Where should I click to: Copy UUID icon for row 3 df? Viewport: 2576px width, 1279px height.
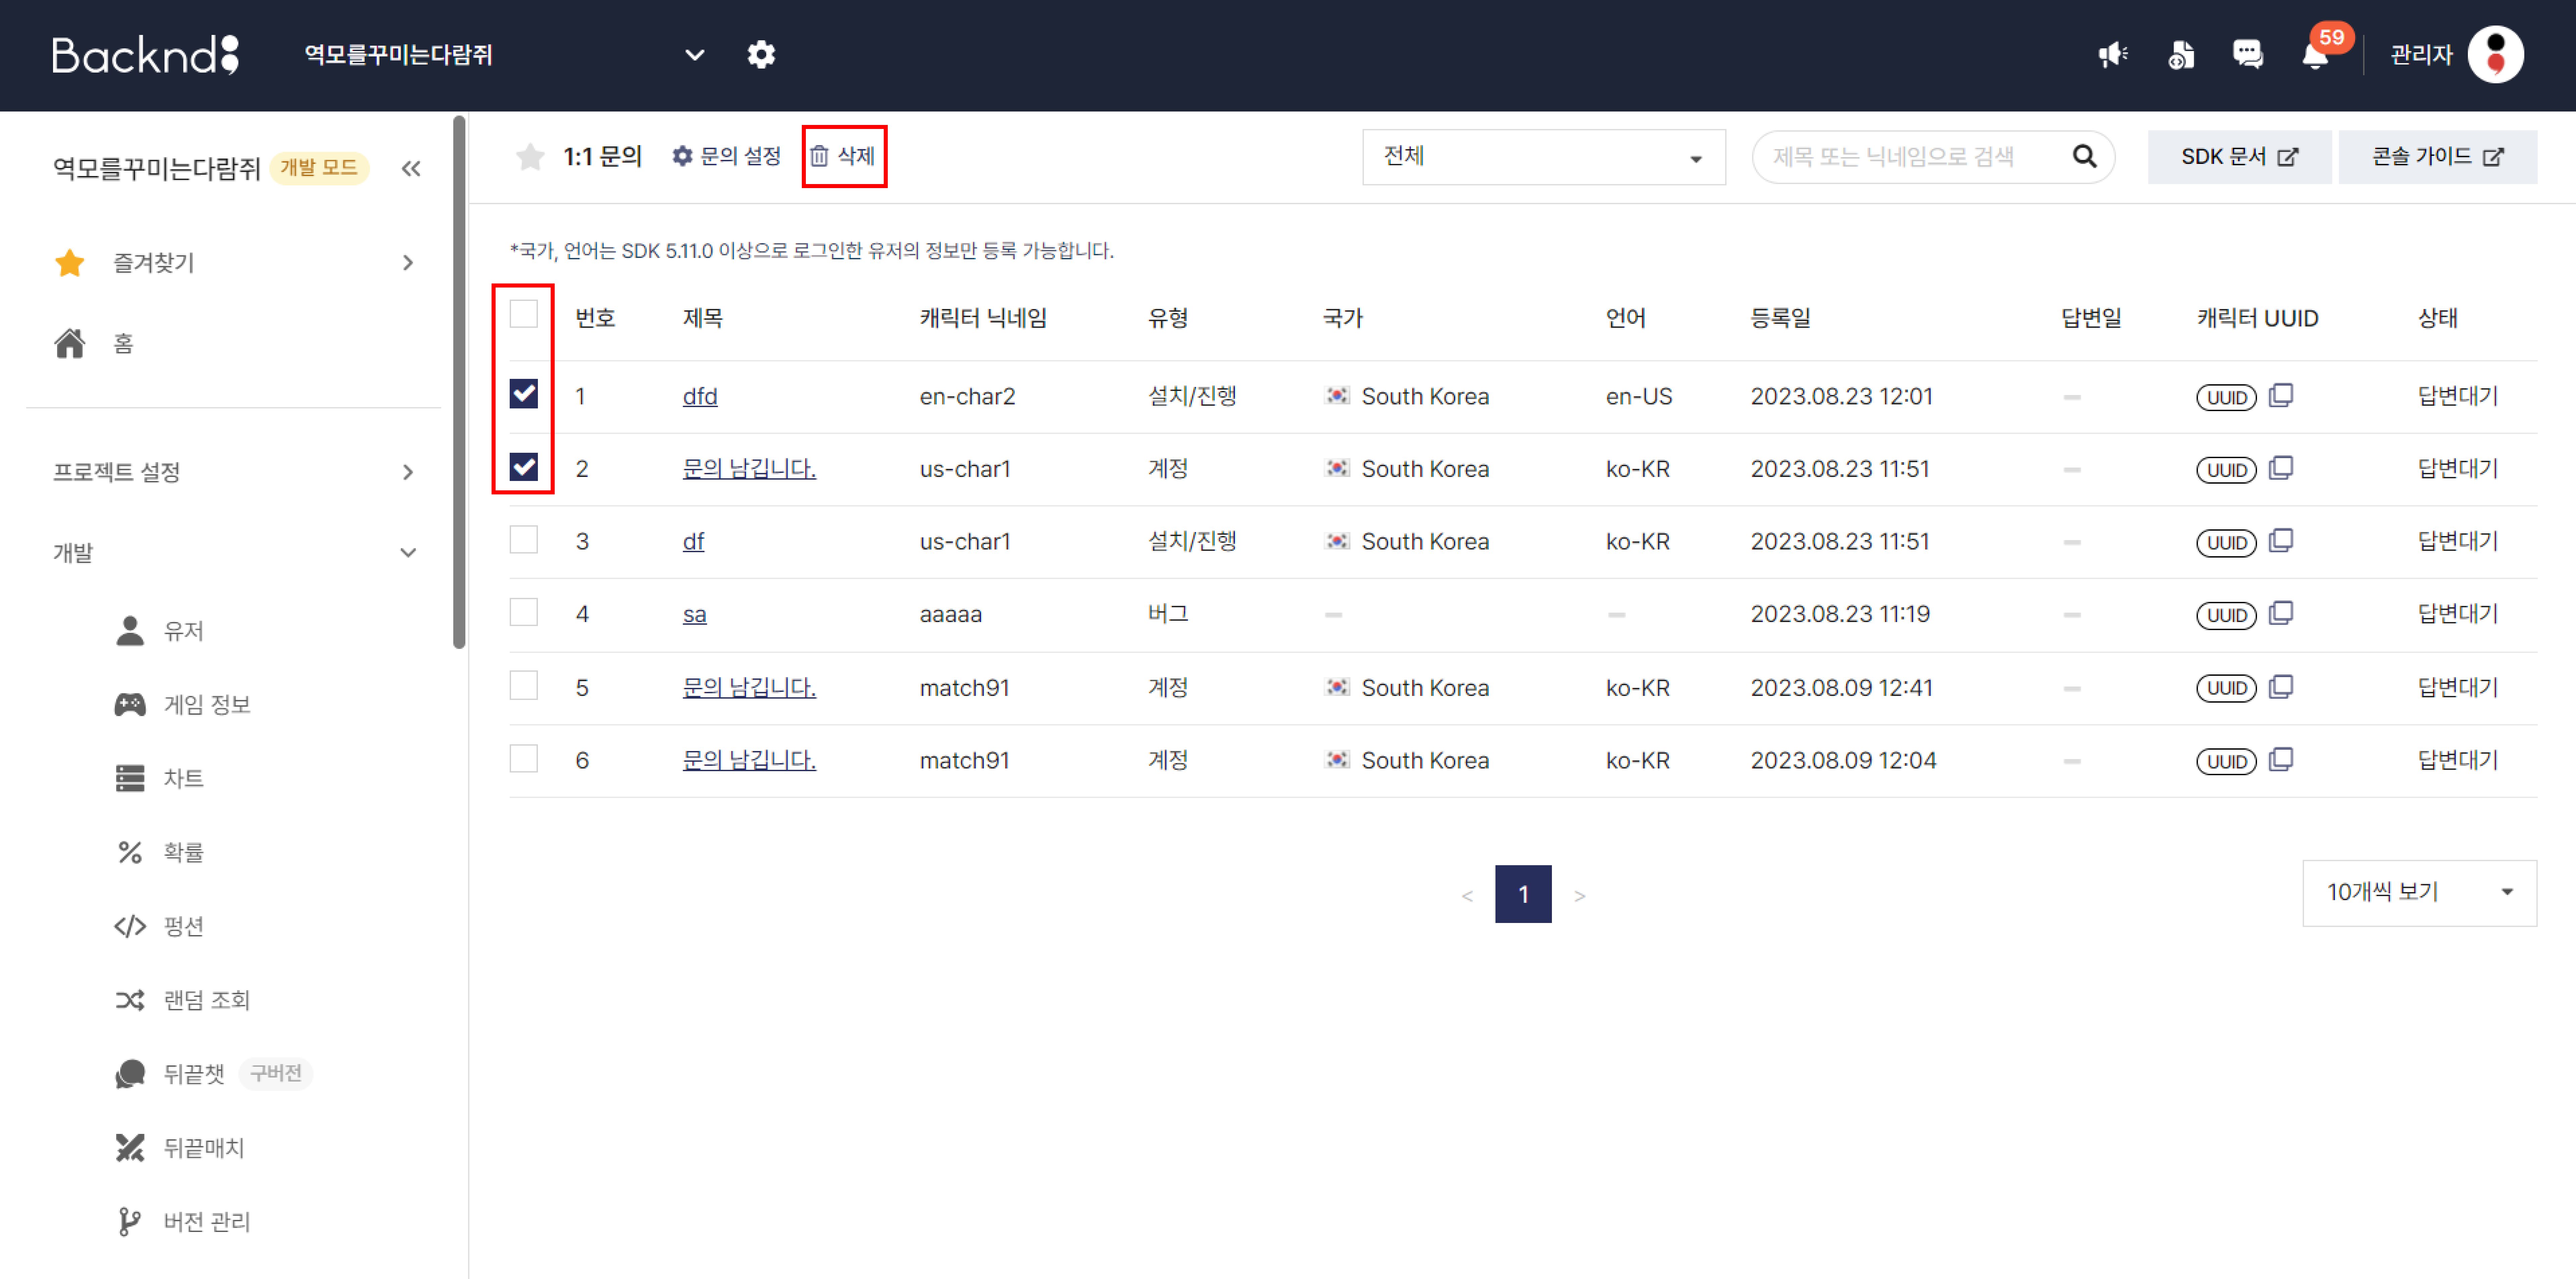click(2281, 541)
